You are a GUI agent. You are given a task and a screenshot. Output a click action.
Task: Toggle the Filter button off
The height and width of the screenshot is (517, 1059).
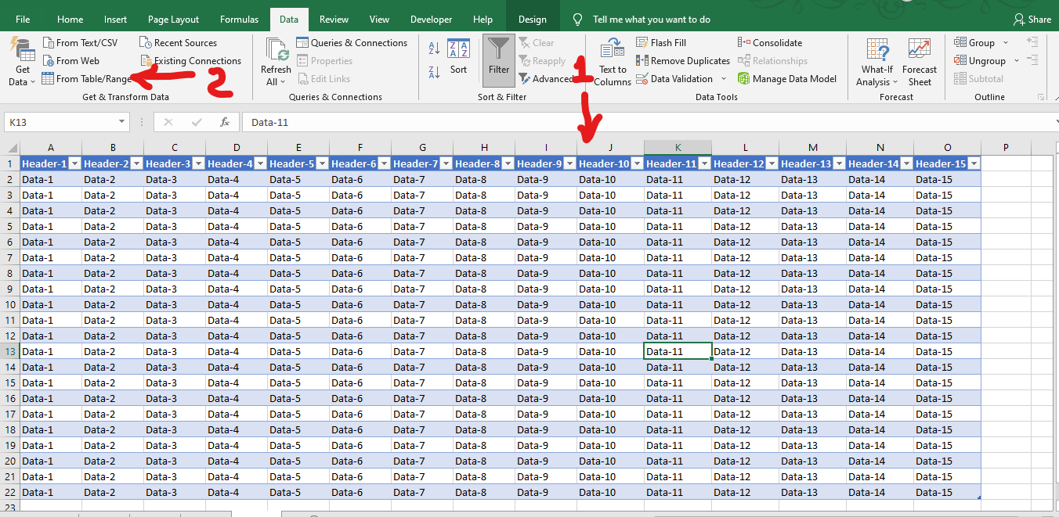498,59
